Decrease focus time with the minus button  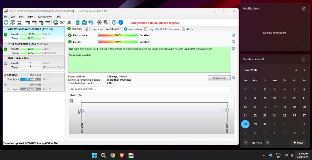pyautogui.click(x=246, y=142)
